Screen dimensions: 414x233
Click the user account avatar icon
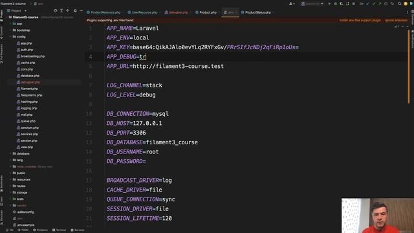pos(406,4)
